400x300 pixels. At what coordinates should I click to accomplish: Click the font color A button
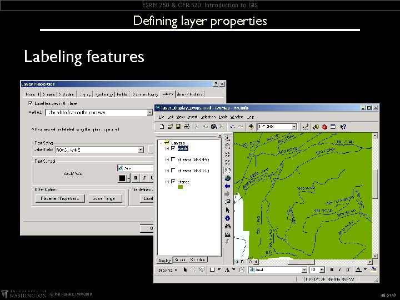click(358, 269)
